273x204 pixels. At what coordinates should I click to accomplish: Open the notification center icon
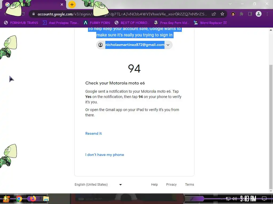pyautogui.click(x=264, y=199)
